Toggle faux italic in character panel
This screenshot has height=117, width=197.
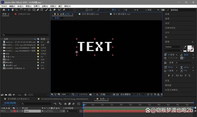tap(172, 75)
